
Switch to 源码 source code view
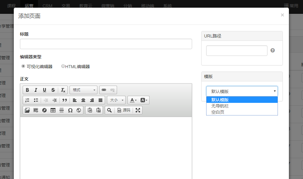124,110
